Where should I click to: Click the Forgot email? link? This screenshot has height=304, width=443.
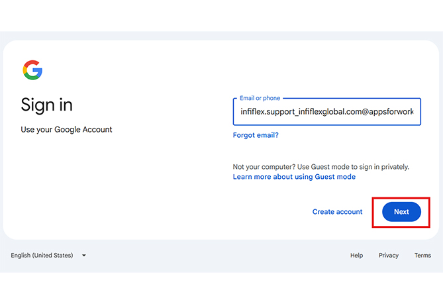[x=256, y=135]
